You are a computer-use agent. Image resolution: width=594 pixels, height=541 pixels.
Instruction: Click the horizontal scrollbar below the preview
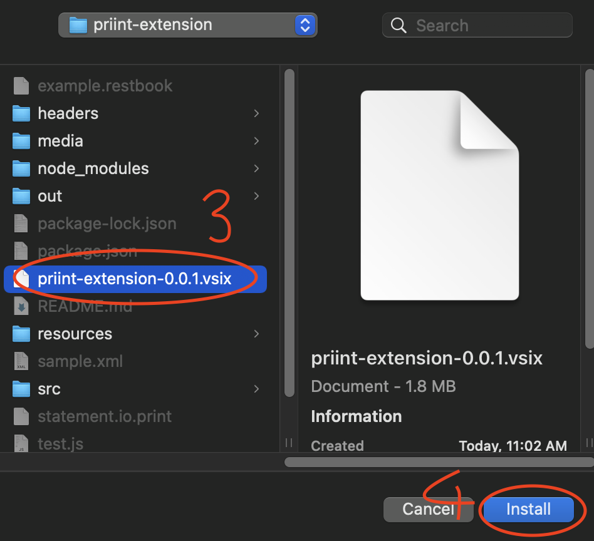pos(439,462)
